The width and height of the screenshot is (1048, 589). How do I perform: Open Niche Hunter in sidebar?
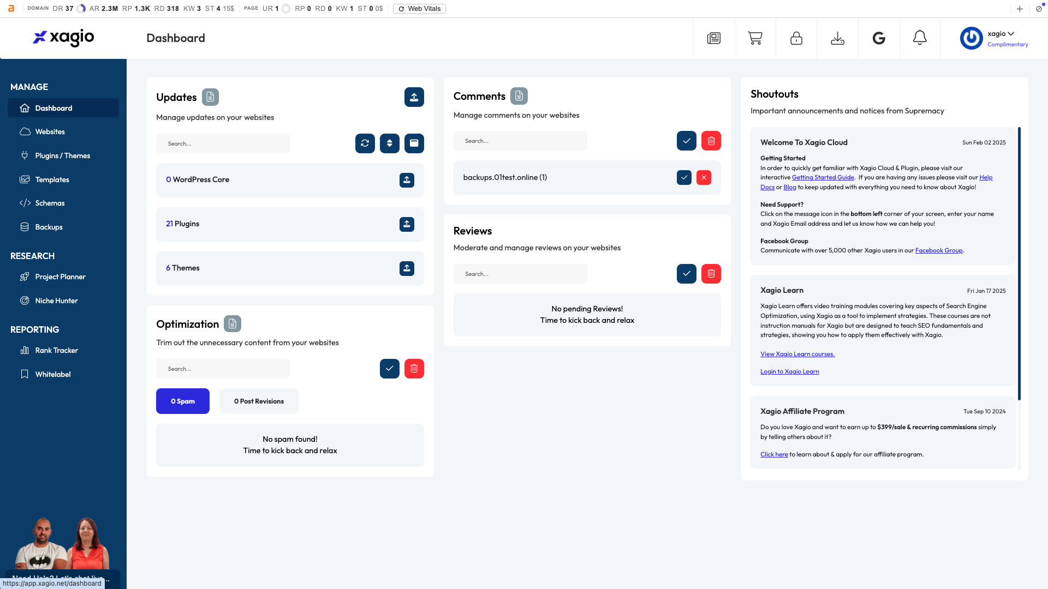pyautogui.click(x=63, y=300)
